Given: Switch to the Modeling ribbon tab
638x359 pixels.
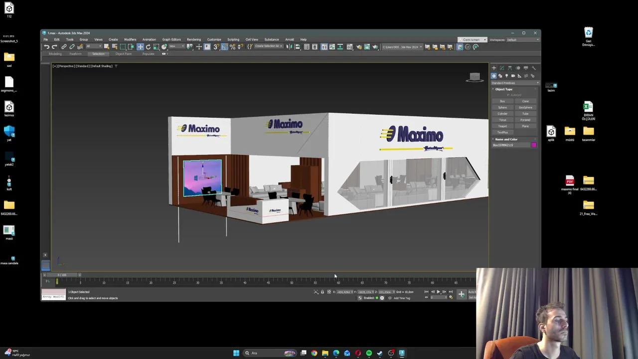Looking at the screenshot, I should (55, 54).
